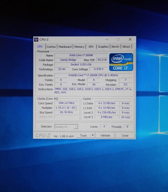Close CPU-Z using the title bar X
168x192 pixels.
(130, 40)
